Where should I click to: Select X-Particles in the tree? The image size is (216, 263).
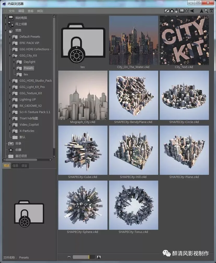27,131
